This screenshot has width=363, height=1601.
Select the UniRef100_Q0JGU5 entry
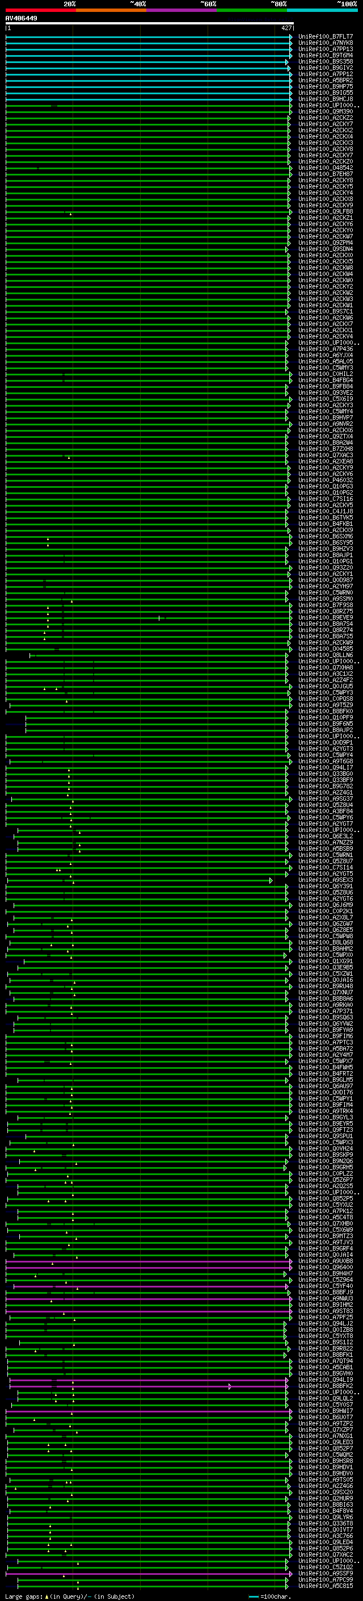(325, 686)
